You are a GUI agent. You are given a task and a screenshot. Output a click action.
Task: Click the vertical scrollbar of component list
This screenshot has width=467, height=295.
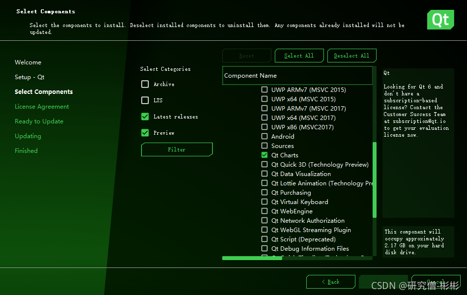(375, 179)
